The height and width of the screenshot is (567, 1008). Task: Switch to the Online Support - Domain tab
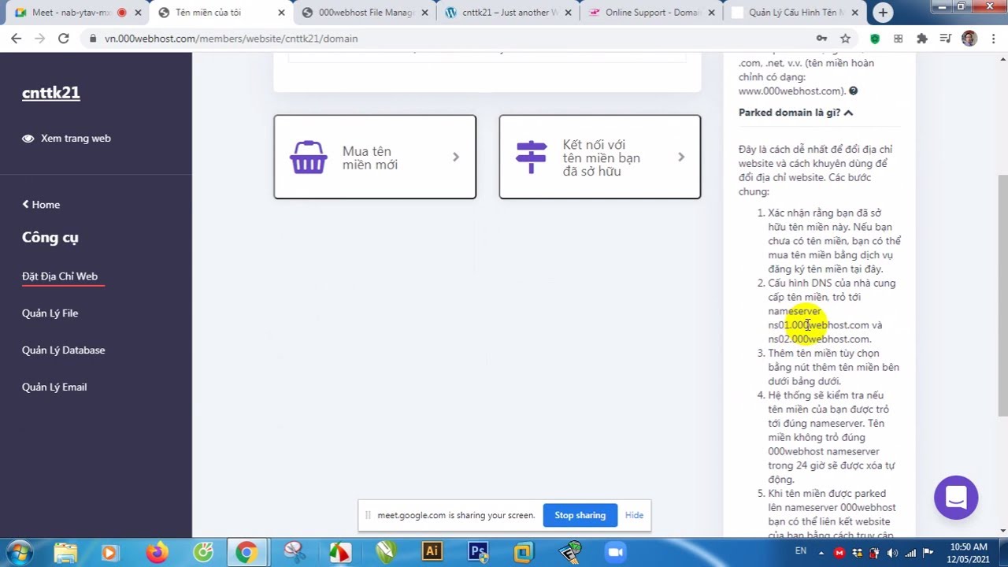(x=653, y=13)
